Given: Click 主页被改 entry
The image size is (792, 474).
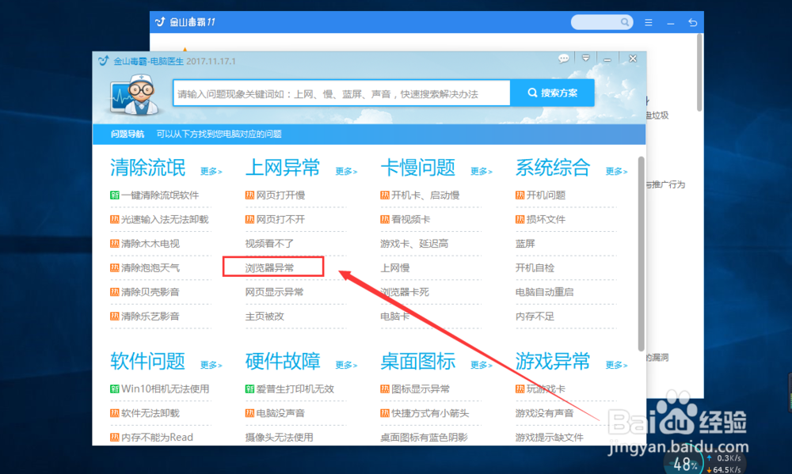Looking at the screenshot, I should pos(265,317).
